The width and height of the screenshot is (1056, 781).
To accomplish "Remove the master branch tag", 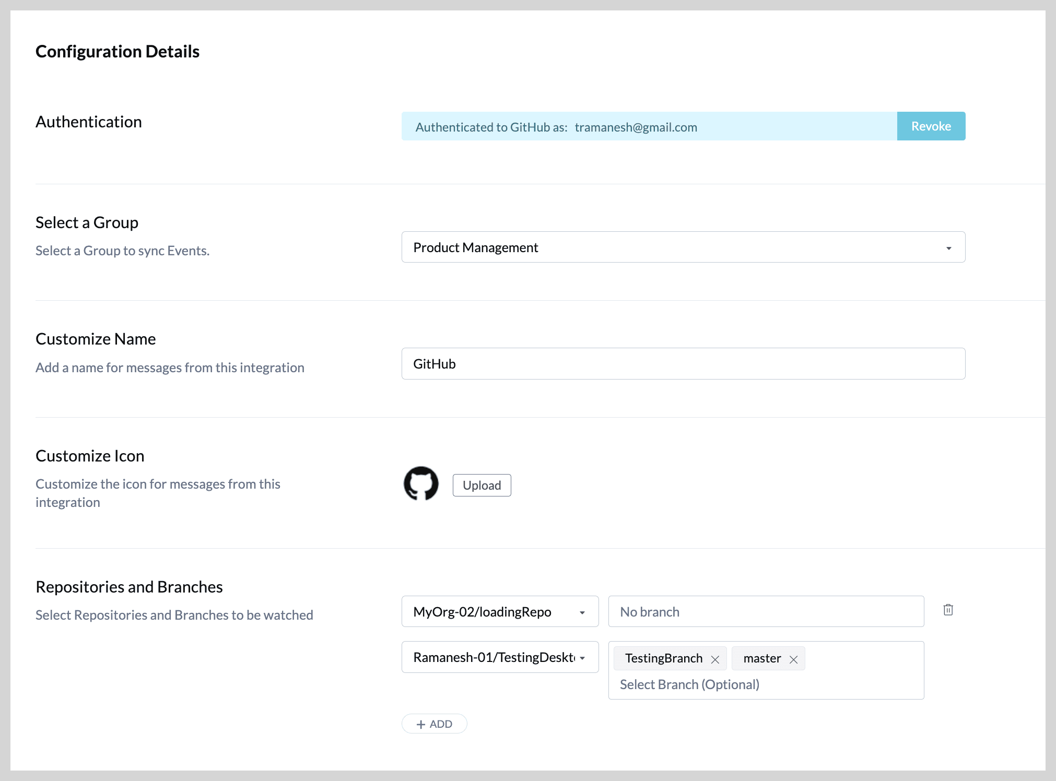I will [793, 659].
